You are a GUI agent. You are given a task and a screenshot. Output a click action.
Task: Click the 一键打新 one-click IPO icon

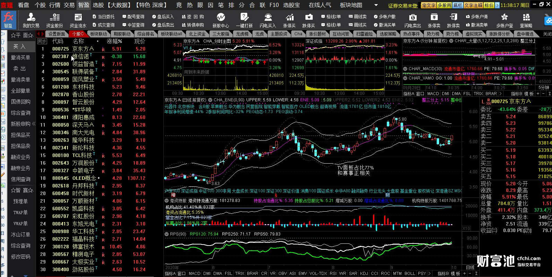[x=244, y=20]
